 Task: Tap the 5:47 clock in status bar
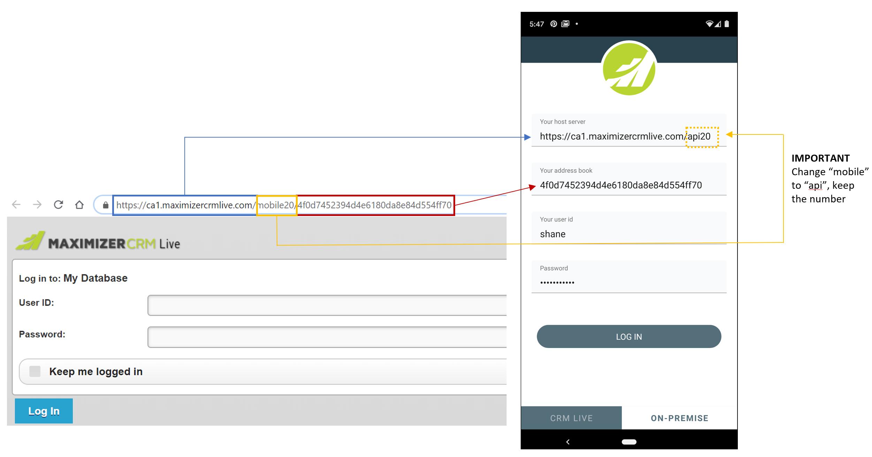click(x=537, y=24)
